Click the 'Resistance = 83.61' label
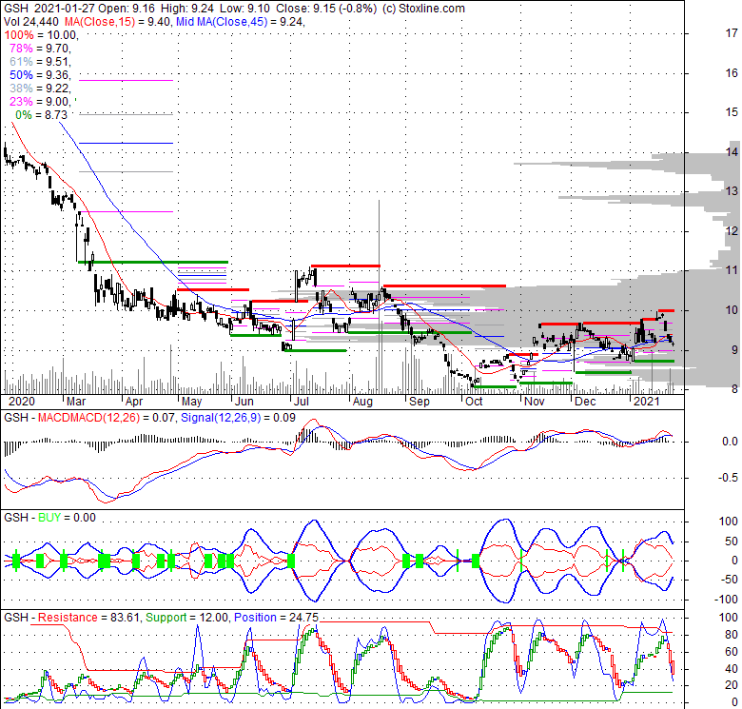 point(89,618)
